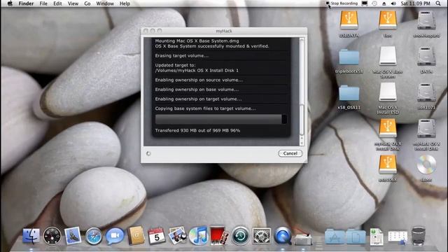Open the Window menu
The width and height of the screenshot is (448, 252).
point(105,3)
